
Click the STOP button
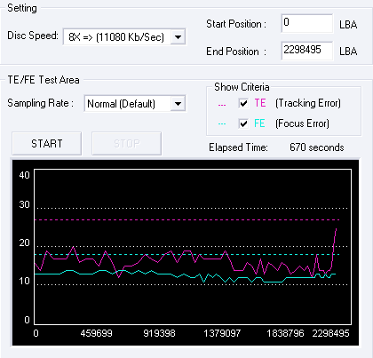[127, 144]
